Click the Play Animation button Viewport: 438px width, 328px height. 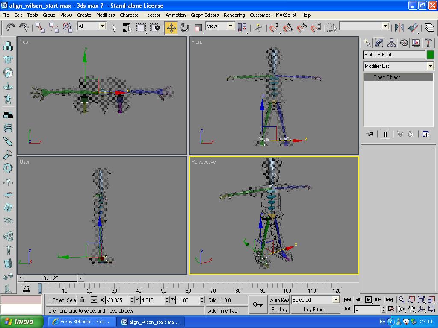click(x=368, y=300)
